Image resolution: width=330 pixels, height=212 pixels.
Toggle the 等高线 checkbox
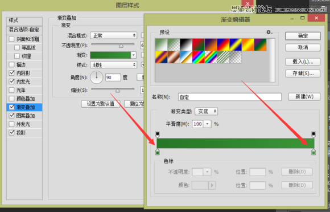(x=17, y=48)
